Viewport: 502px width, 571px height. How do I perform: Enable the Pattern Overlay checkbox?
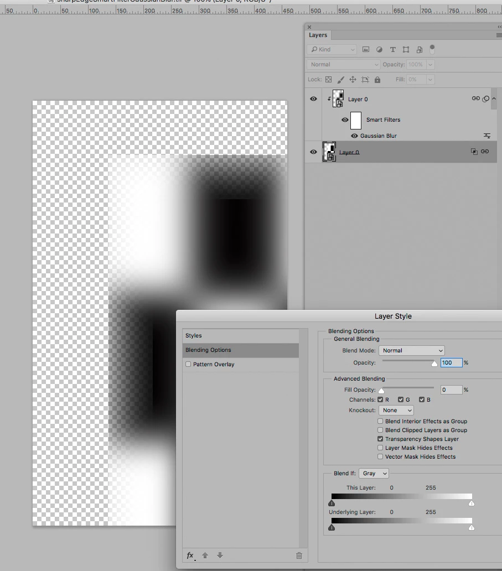pyautogui.click(x=188, y=364)
